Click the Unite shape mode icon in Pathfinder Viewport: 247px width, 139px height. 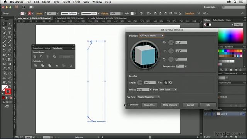point(35,57)
